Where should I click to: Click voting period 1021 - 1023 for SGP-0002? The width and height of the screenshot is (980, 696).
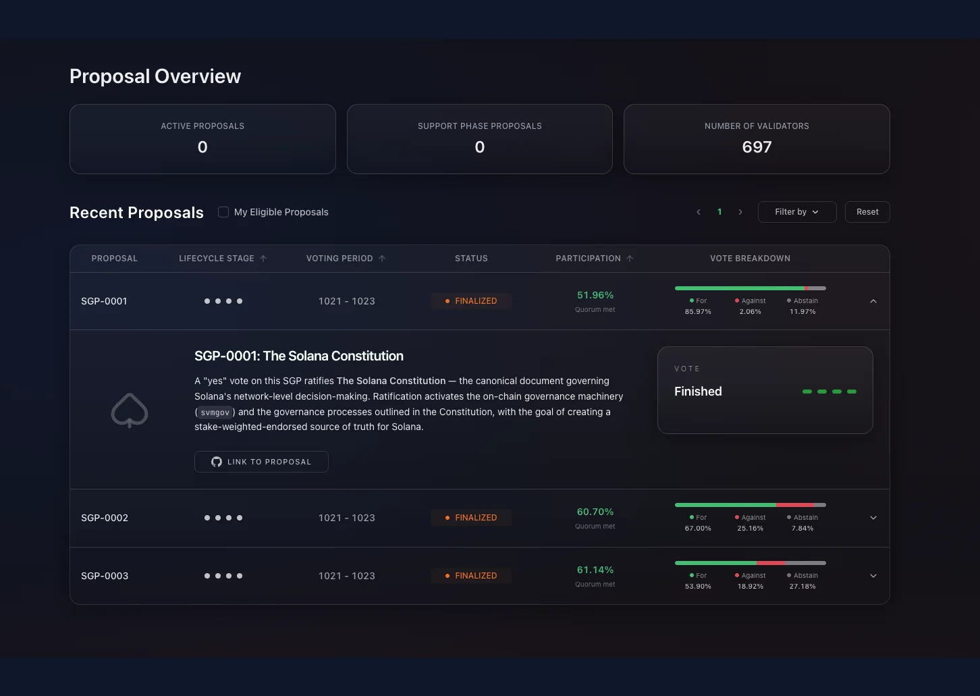pyautogui.click(x=347, y=518)
